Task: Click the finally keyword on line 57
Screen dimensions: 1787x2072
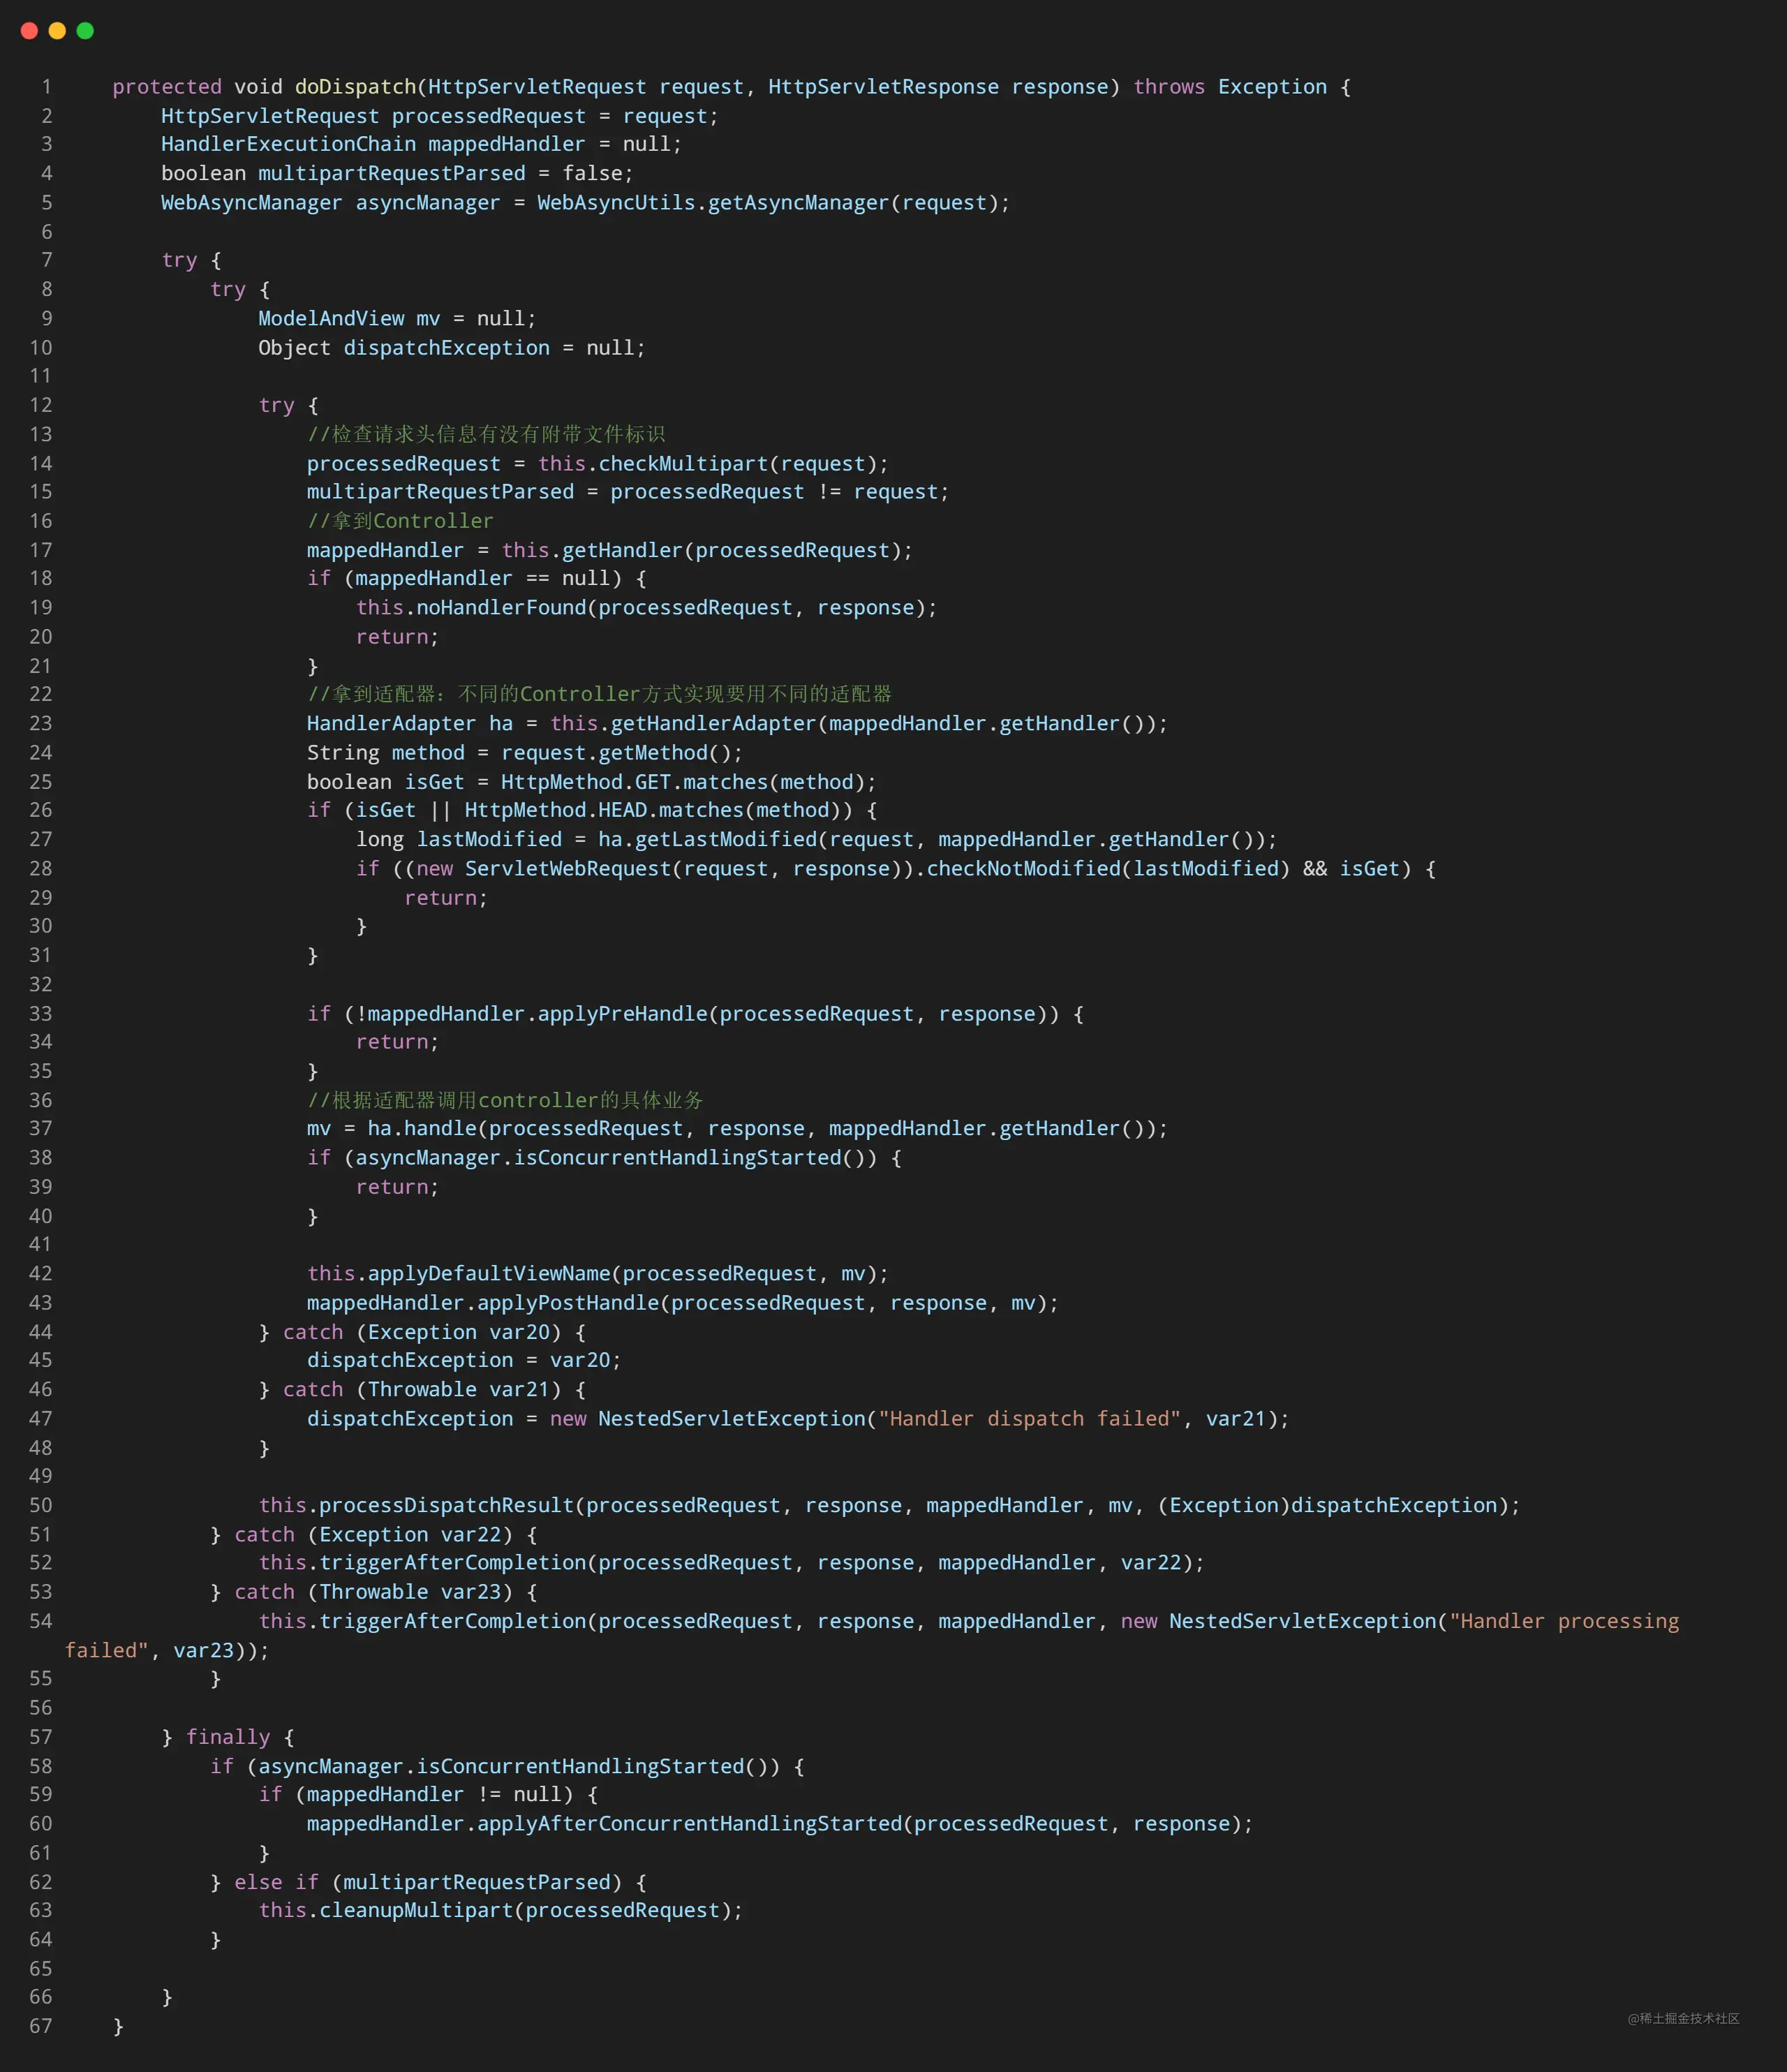Action: (228, 1737)
